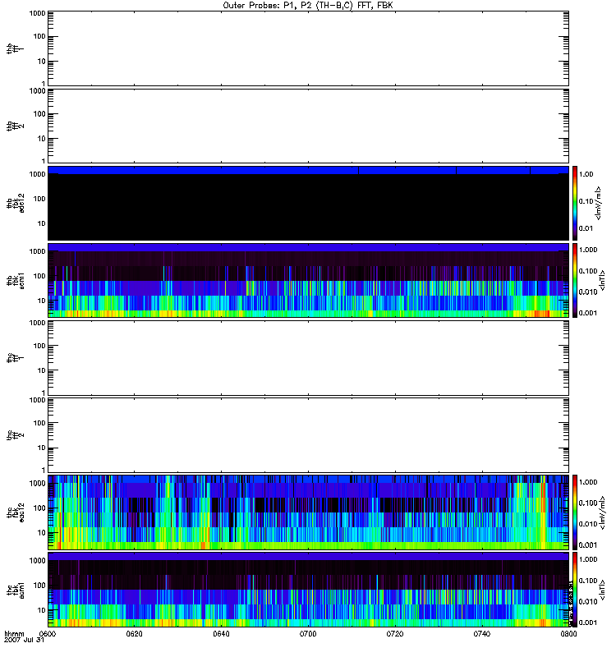Click the 0600 time axis label
The width and height of the screenshot is (616, 657).
click(48, 634)
